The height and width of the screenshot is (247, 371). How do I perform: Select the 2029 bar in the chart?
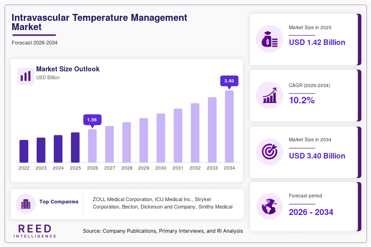click(x=144, y=140)
